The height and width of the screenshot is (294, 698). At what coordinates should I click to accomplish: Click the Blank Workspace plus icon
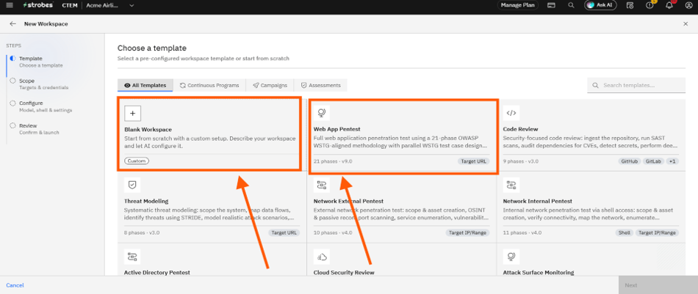(x=133, y=113)
